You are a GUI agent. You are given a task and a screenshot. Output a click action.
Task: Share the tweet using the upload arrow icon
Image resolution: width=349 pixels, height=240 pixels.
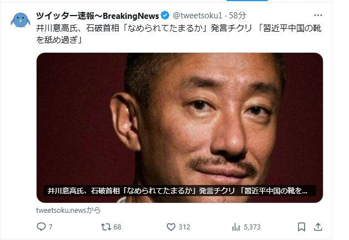coord(318,227)
